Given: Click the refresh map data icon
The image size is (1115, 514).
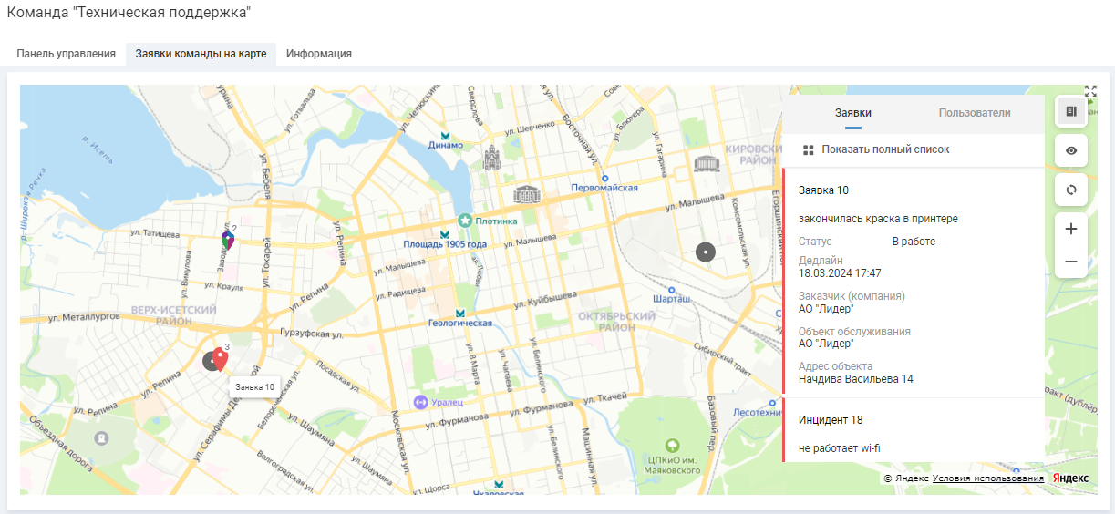Looking at the screenshot, I should click(x=1070, y=190).
